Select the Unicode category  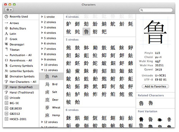pos(21,98)
